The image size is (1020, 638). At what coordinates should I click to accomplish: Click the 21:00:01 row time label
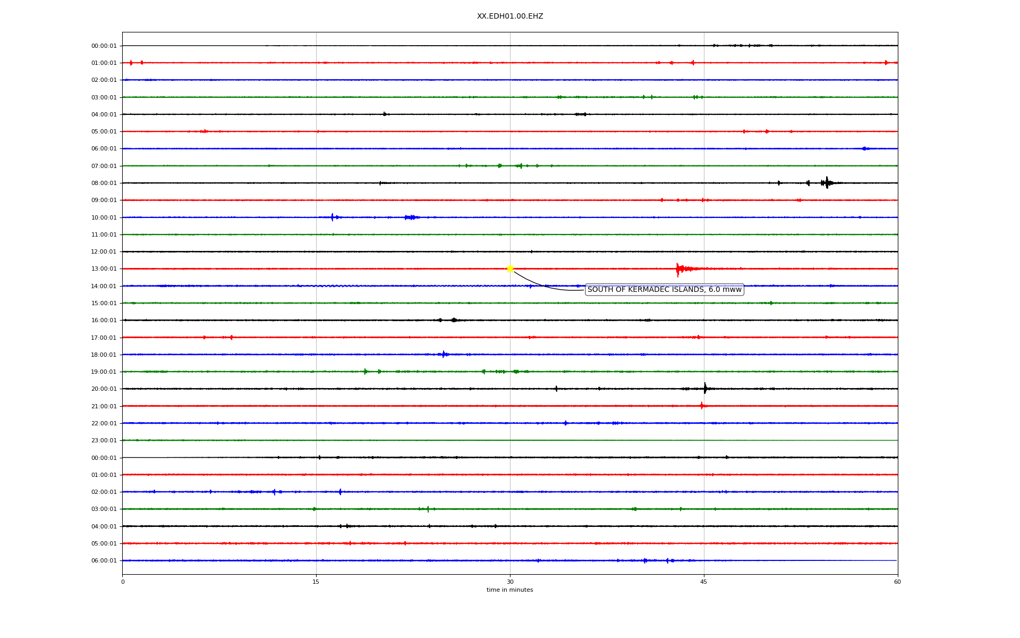[104, 407]
